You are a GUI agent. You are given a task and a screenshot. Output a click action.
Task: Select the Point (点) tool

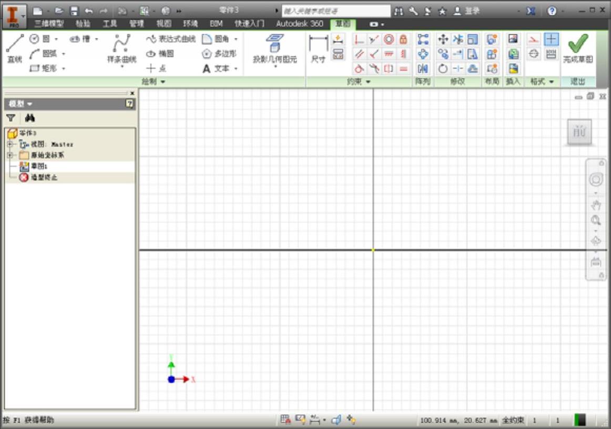(x=156, y=68)
